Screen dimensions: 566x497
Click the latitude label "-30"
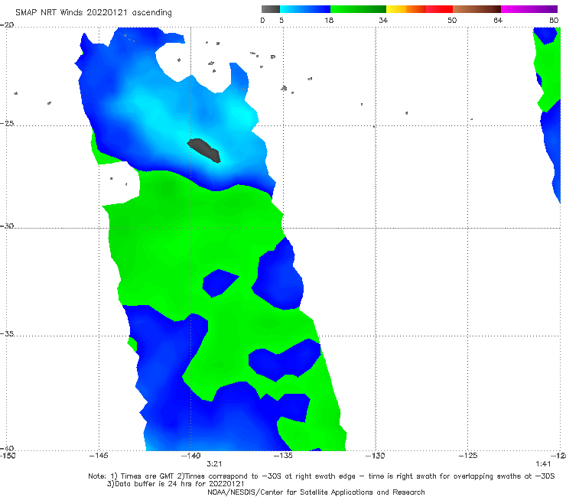[x=7, y=226]
